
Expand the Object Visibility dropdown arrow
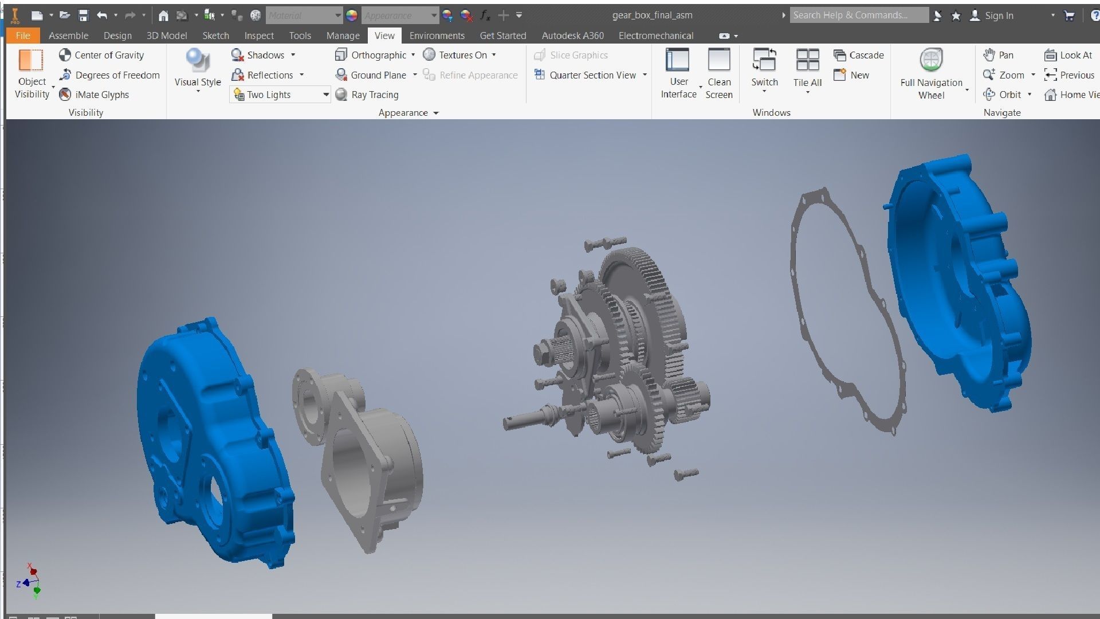pos(53,87)
